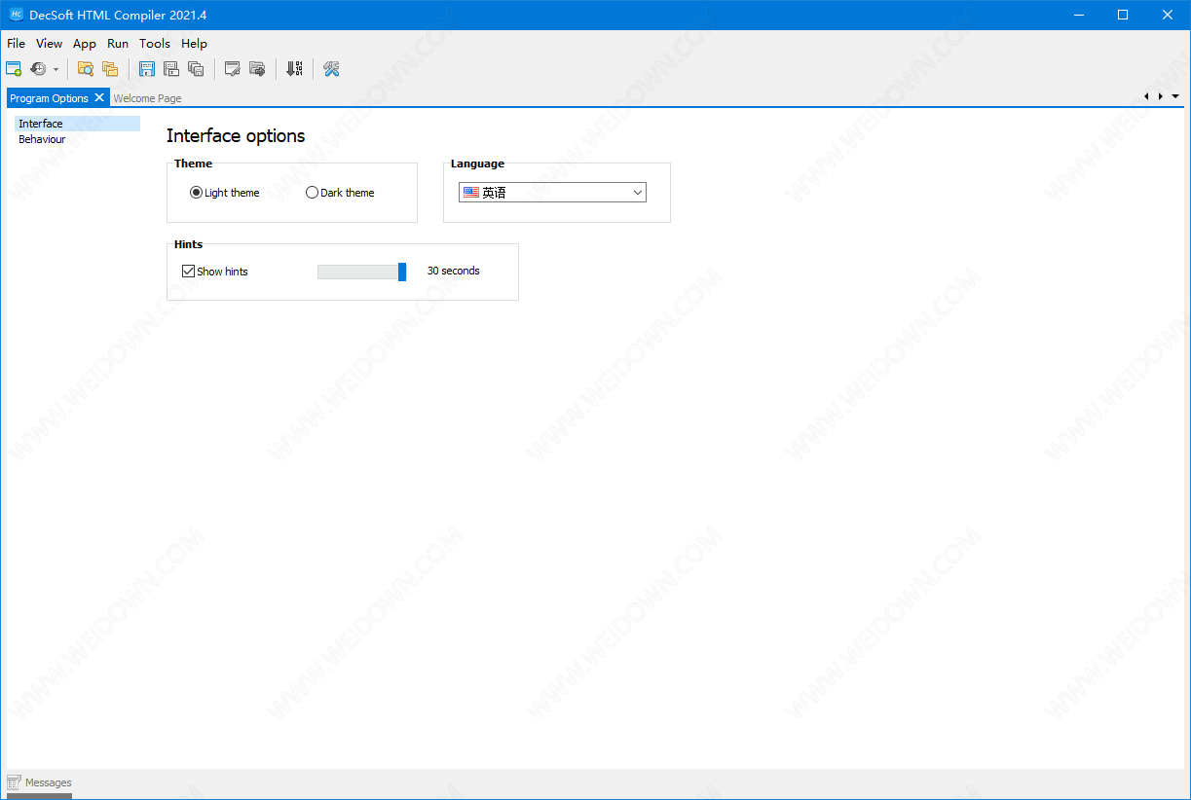Click the Compile binary arrow icon

click(x=294, y=69)
